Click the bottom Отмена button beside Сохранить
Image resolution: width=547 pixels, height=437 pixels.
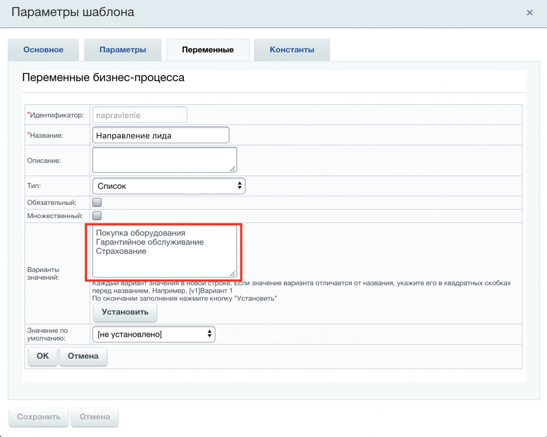[95, 417]
